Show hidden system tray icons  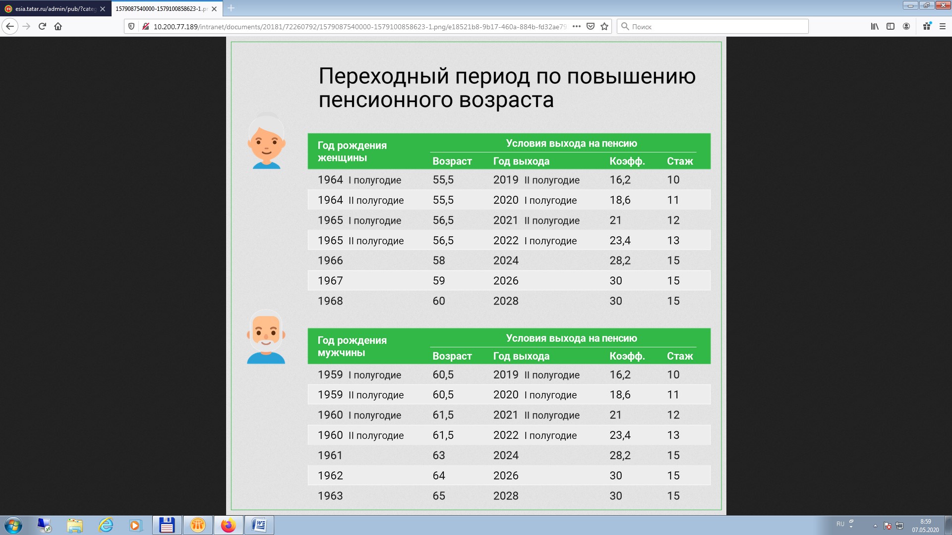[875, 526]
